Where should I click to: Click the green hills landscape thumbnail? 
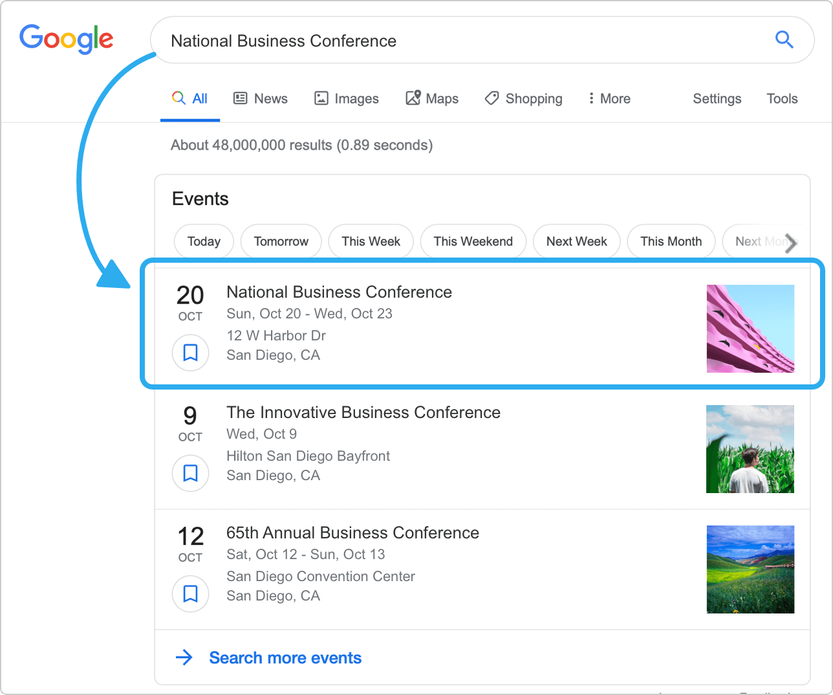pos(750,569)
